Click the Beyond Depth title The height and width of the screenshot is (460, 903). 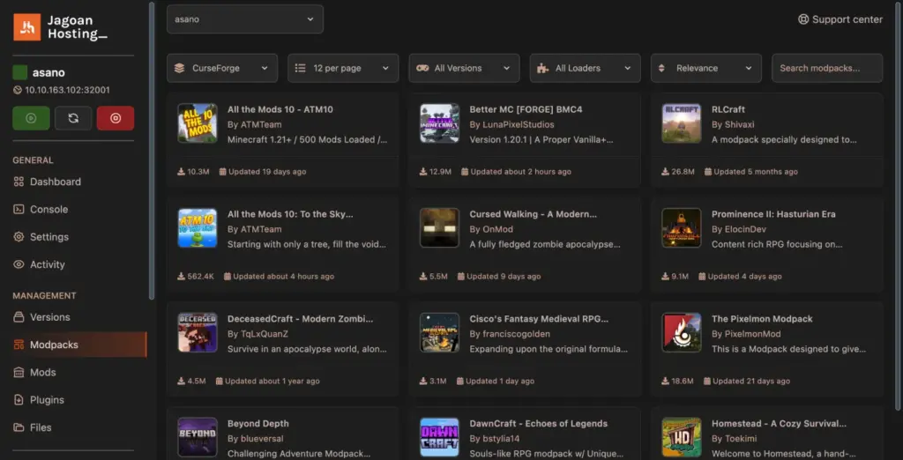[258, 424]
